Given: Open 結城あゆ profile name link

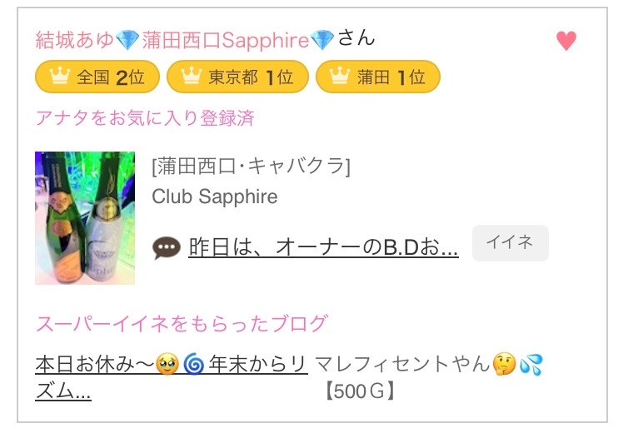Looking at the screenshot, I should pyautogui.click(x=185, y=40).
